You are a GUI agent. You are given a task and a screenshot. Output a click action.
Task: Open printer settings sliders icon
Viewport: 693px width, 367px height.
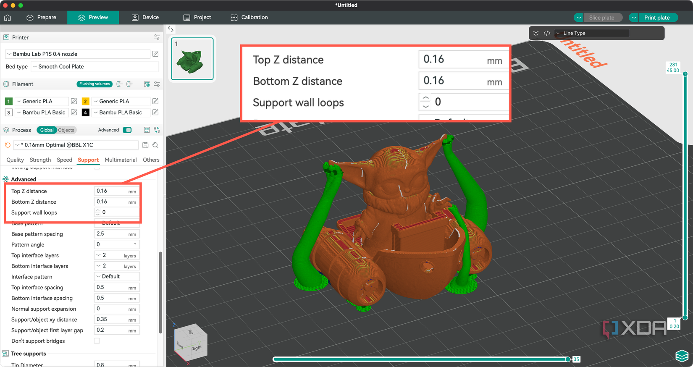click(x=157, y=37)
